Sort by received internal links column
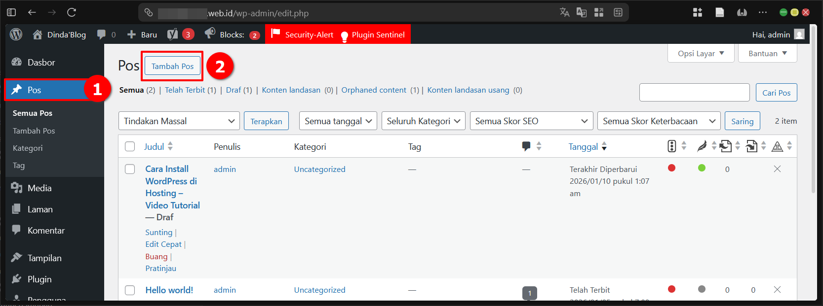The height and width of the screenshot is (306, 823). [x=755, y=146]
